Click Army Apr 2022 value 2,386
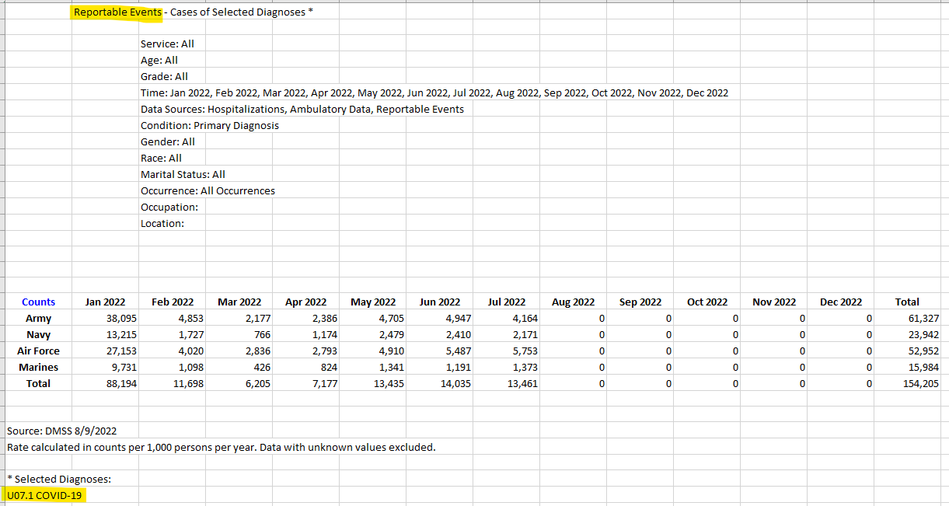Screen dimensions: 949x506 click(x=325, y=318)
